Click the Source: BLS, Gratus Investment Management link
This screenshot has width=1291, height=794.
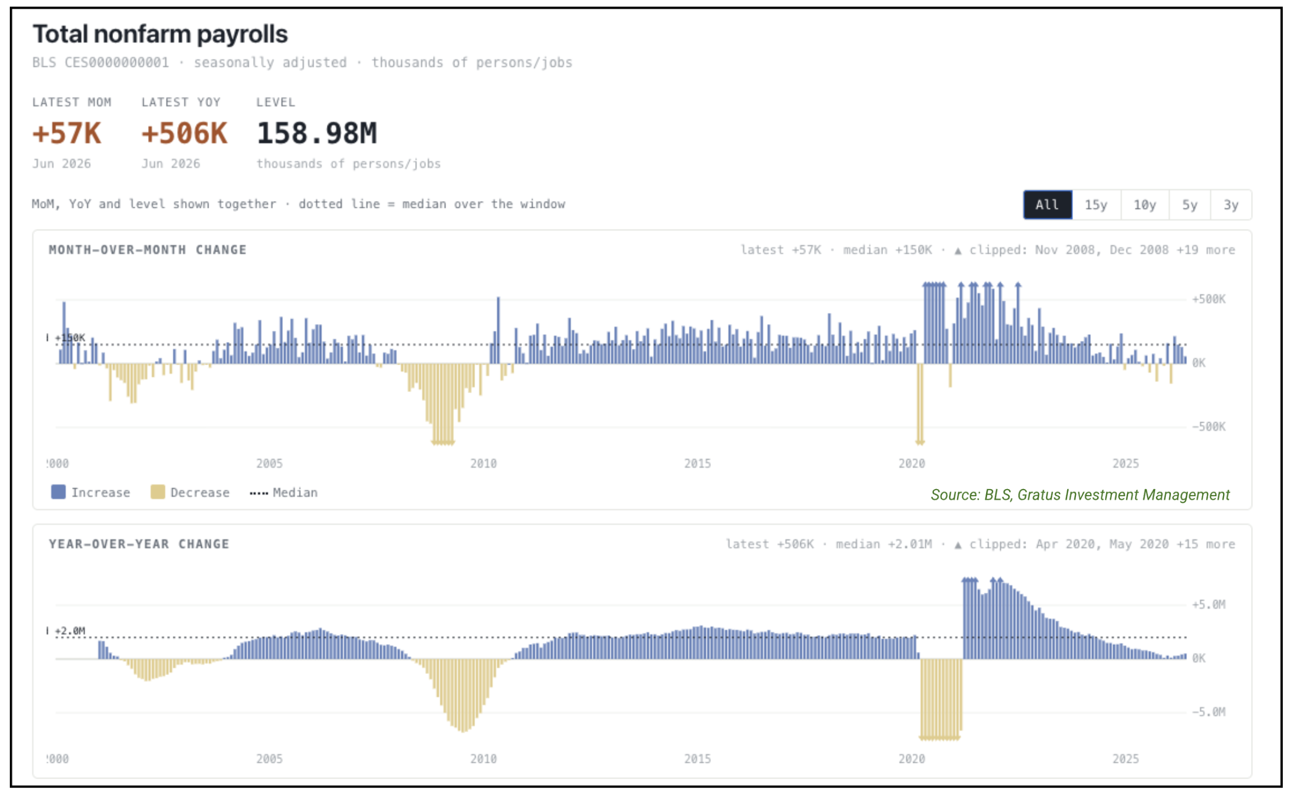click(x=1080, y=495)
